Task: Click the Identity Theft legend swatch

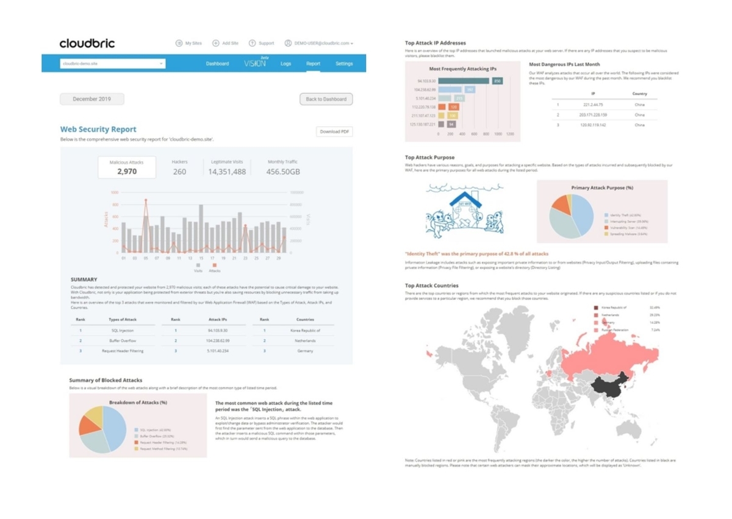Action: [606, 215]
